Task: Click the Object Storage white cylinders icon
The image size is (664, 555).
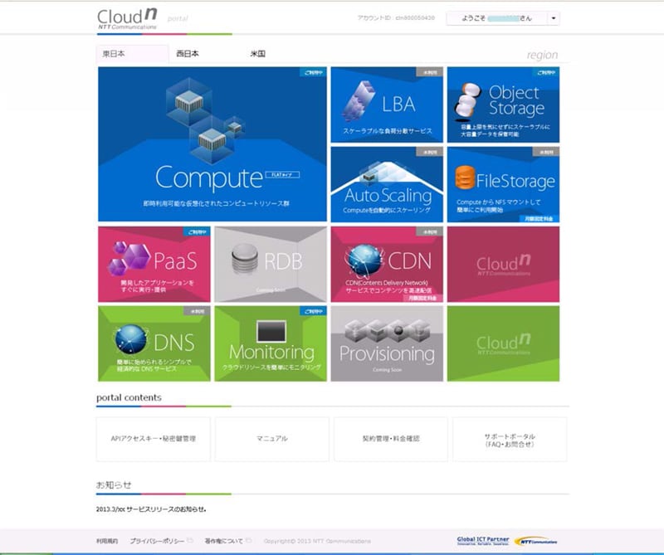Action: [x=467, y=100]
